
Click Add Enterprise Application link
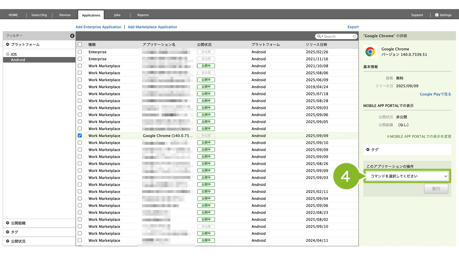pyautogui.click(x=98, y=27)
